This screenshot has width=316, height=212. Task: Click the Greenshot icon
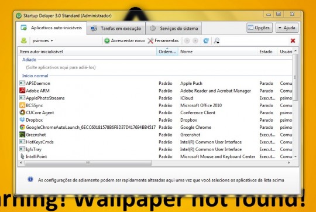(x=22, y=134)
